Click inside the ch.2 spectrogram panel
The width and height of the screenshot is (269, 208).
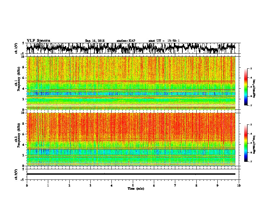131,139
